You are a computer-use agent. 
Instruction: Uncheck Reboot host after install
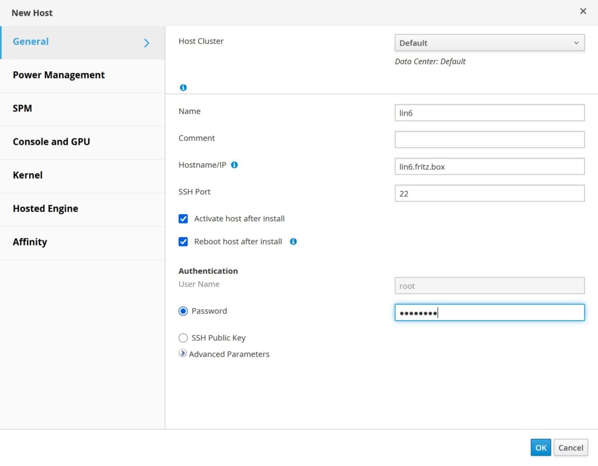(x=183, y=241)
